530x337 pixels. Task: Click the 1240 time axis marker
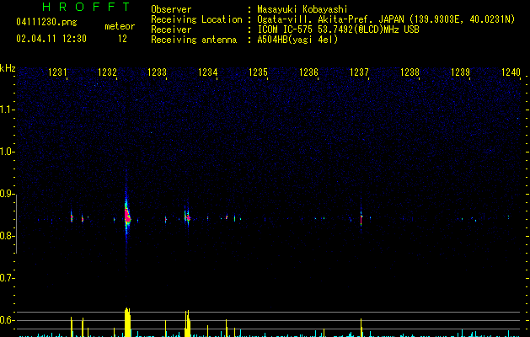[511, 72]
